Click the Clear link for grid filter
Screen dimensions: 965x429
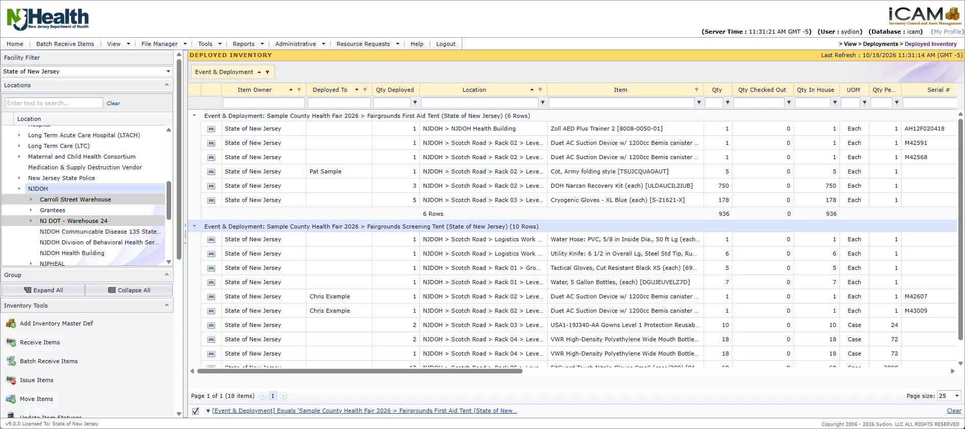coord(954,411)
